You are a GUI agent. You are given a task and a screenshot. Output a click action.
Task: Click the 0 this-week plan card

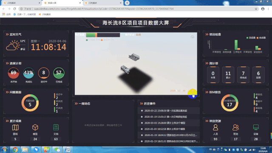coord(213,75)
